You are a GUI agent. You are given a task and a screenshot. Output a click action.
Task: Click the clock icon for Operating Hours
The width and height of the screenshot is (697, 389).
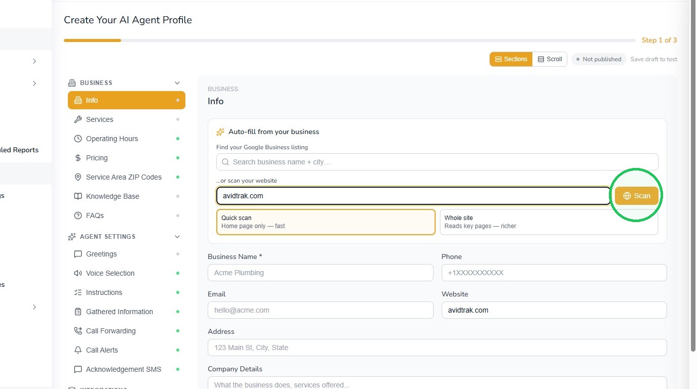78,139
